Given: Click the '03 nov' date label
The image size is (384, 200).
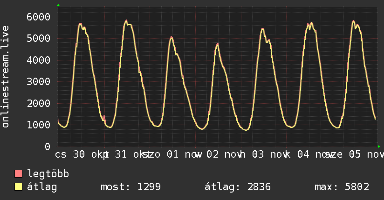Looking at the screenshot, I should tap(269, 154).
